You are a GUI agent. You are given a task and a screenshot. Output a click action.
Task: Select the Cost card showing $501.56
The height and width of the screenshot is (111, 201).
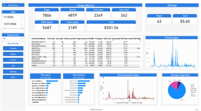pos(111,26)
